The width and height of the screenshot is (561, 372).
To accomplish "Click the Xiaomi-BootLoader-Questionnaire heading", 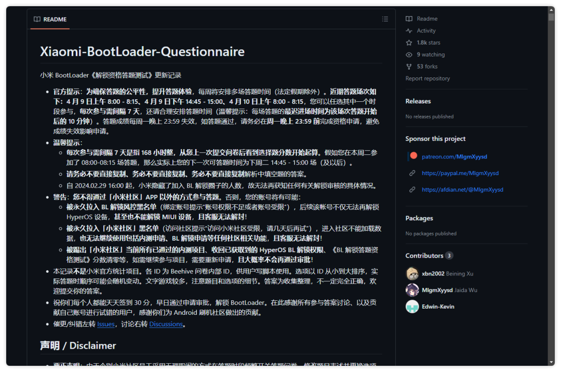I will [x=142, y=51].
